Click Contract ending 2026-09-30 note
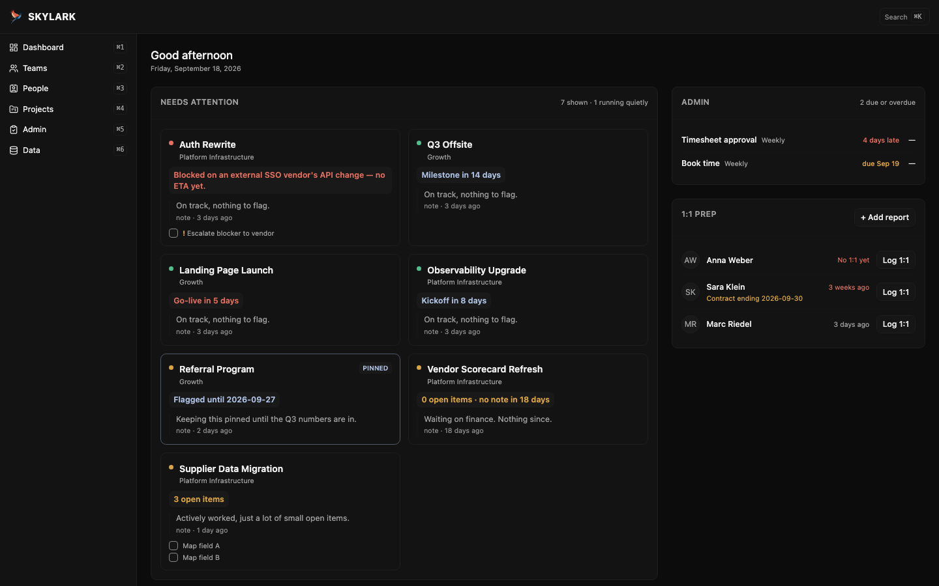Viewport: 939px width, 586px height. [754, 298]
